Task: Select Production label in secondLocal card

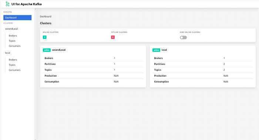Action: click(51, 76)
